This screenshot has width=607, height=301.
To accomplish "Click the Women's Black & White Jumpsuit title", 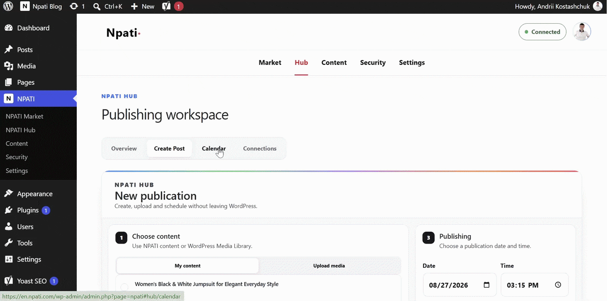I will tap(207, 284).
